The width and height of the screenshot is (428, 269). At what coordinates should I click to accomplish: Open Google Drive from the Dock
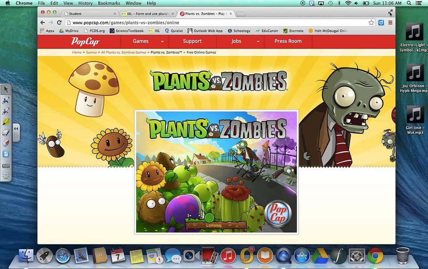pyautogui.click(x=320, y=256)
